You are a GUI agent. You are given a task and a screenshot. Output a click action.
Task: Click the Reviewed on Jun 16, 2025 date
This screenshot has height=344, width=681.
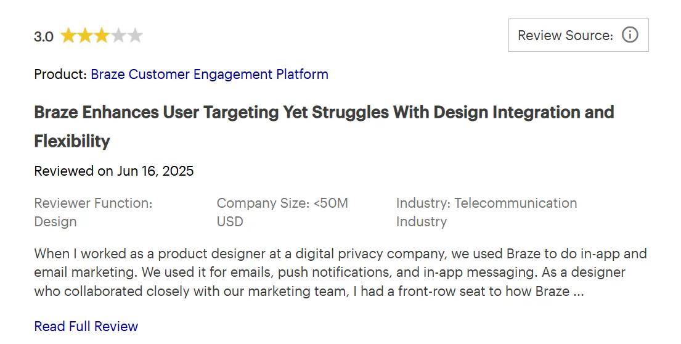click(x=114, y=171)
